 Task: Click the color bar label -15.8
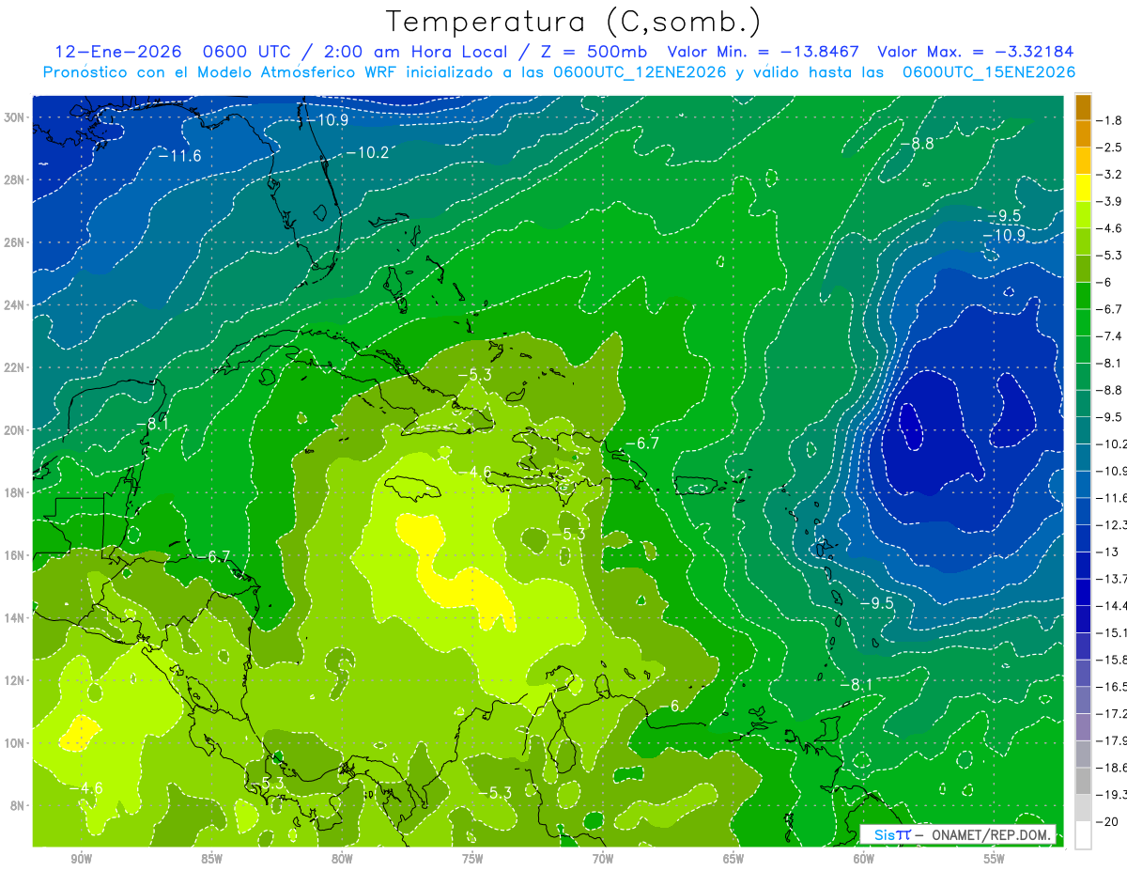pos(1111,660)
